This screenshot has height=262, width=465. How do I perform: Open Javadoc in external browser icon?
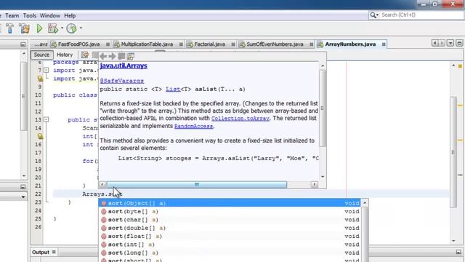[121, 56]
